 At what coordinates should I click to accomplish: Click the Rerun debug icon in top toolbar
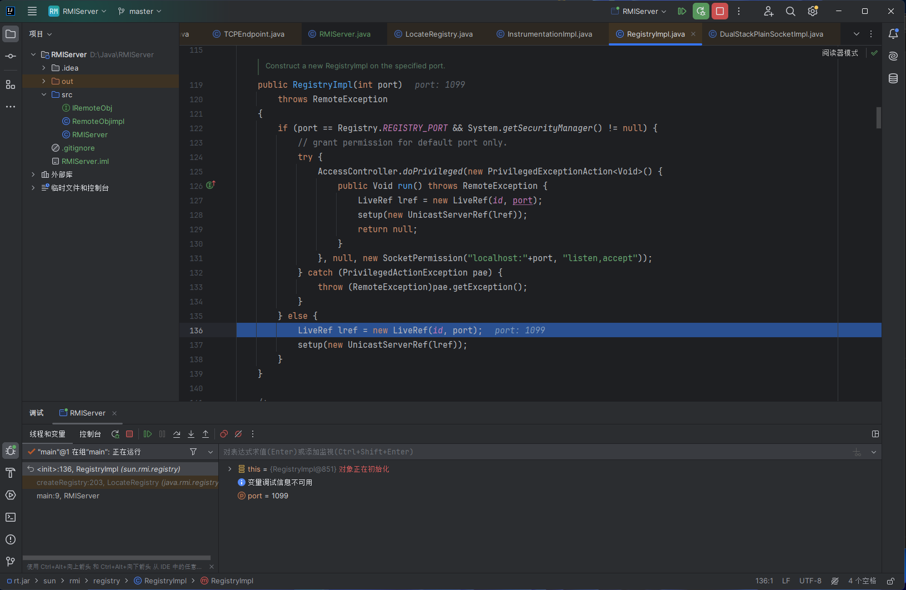tap(701, 11)
